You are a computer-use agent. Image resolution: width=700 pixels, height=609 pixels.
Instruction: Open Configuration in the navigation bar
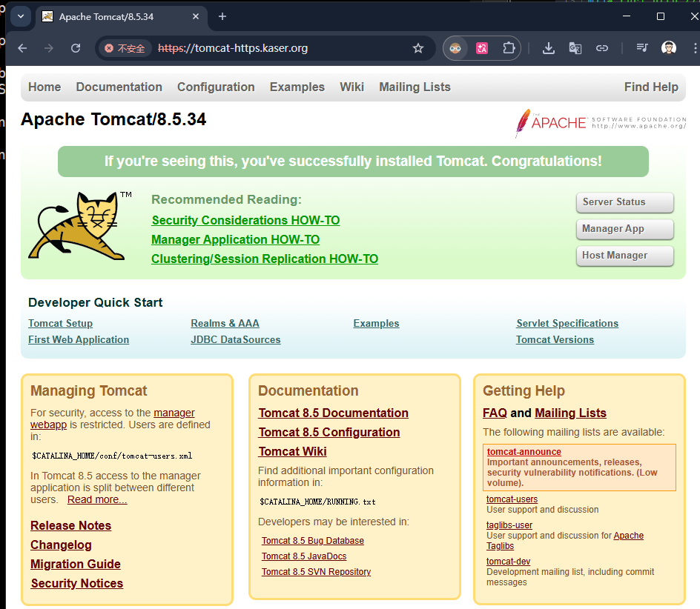click(x=216, y=87)
